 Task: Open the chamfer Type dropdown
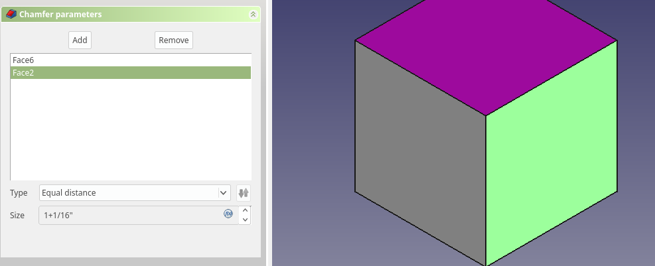pos(135,192)
